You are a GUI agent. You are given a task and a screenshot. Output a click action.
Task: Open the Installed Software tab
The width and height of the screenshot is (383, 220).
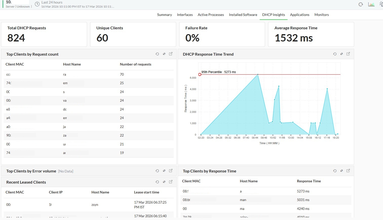pos(243,15)
